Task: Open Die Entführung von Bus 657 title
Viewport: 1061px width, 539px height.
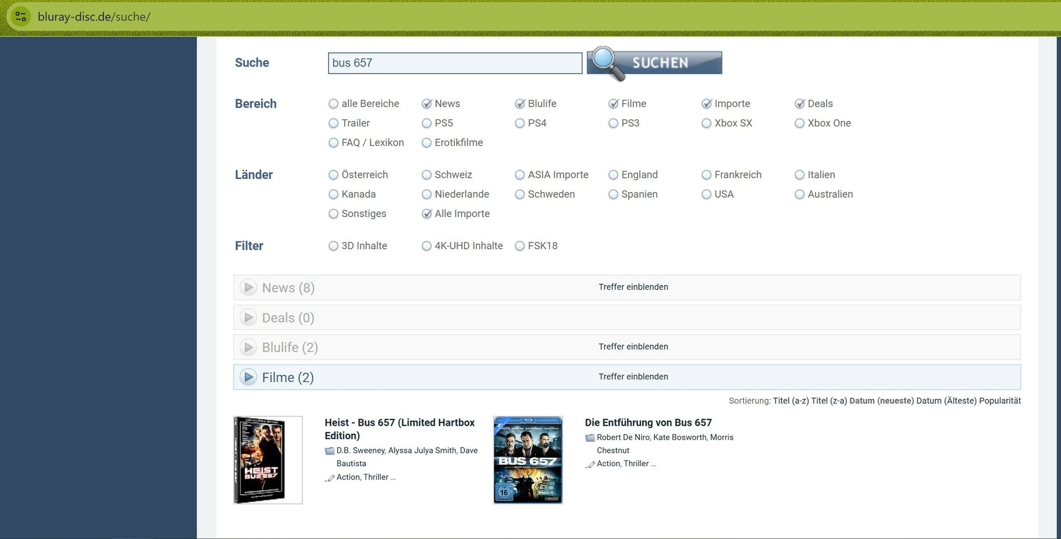Action: coord(648,422)
